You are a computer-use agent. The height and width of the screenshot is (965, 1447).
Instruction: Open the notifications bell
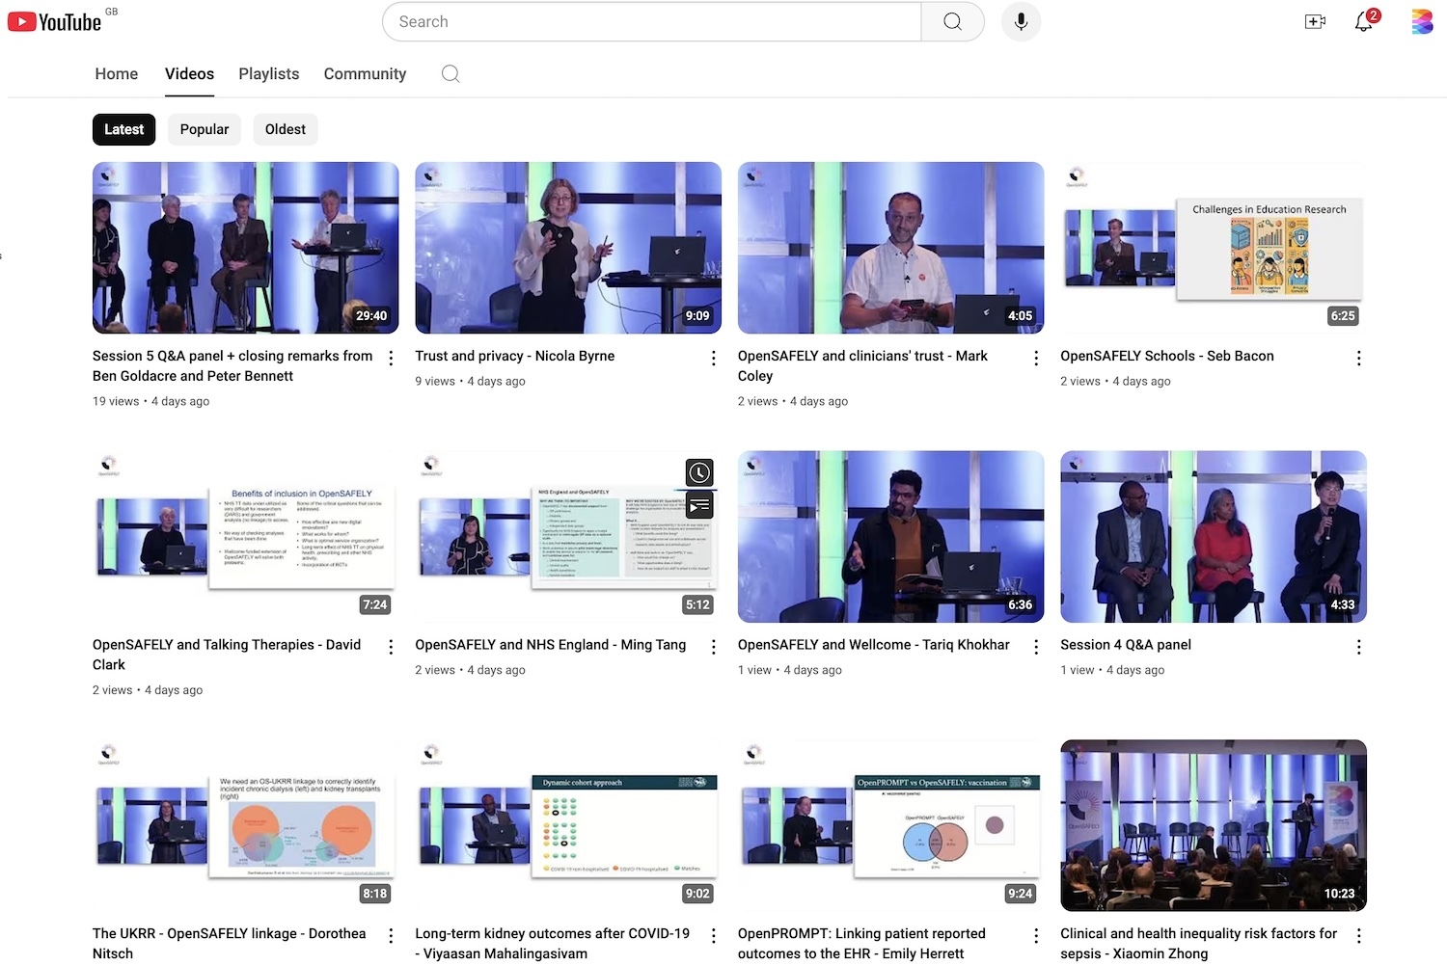(1364, 21)
